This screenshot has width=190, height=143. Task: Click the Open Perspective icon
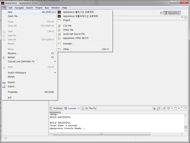tap(161, 13)
